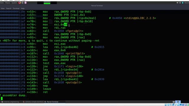
Task: Open the Terminal menu
Action: [x=16, y=9]
